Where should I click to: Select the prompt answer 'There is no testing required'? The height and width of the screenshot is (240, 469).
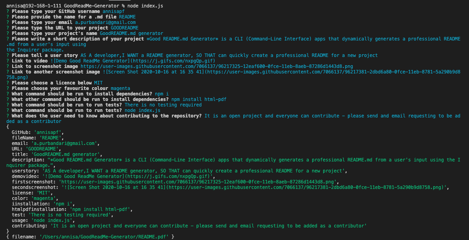tap(163, 105)
